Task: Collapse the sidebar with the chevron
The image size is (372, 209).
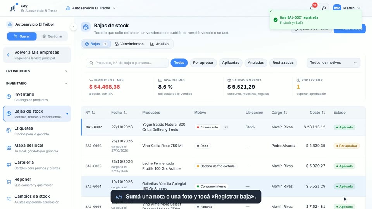Action: (x=74, y=27)
